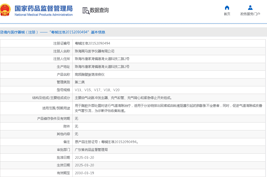
Task: Click the 适用范围/预期用途 row label
Action: [56, 108]
